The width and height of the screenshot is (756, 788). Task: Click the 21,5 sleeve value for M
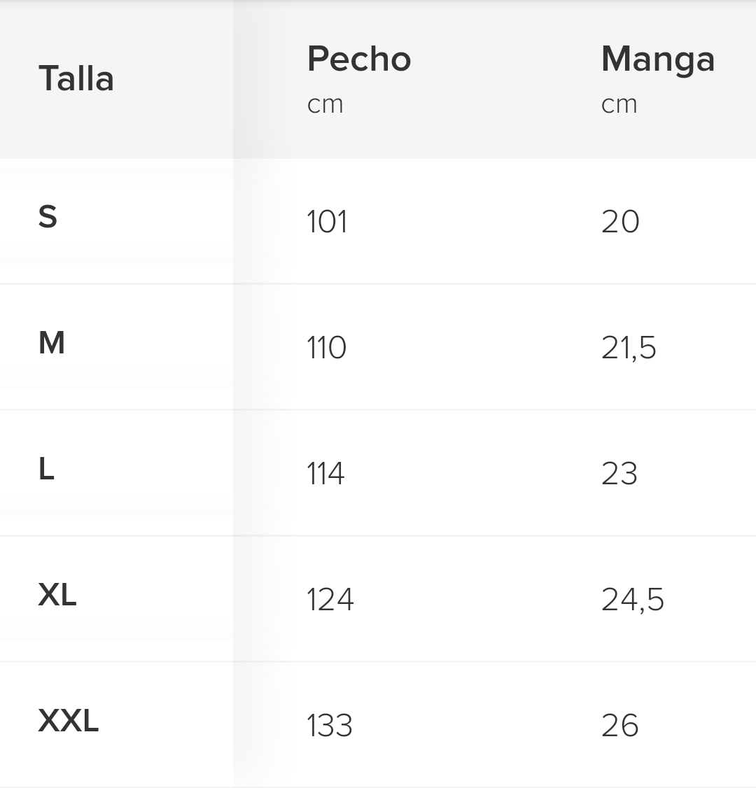click(629, 349)
